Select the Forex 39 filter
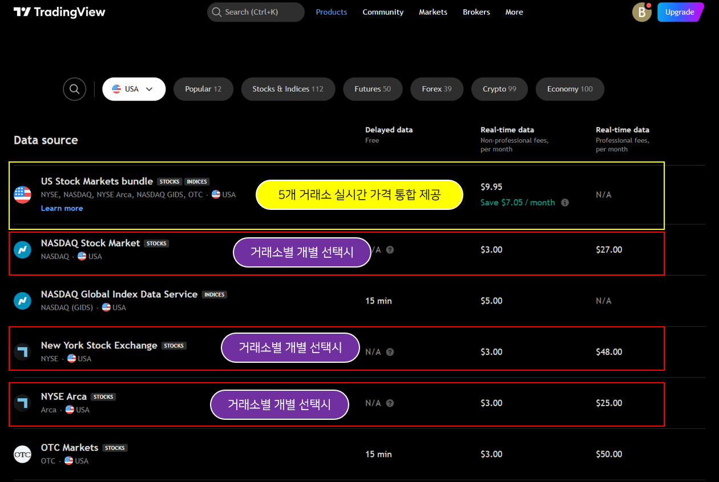 click(437, 89)
